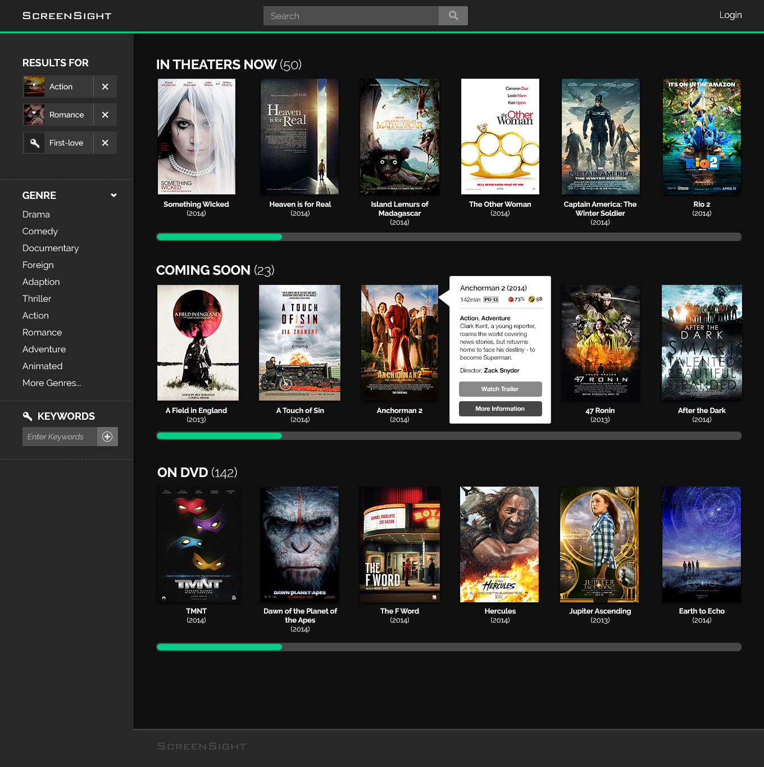Click the Coming Soon scroll bar
The width and height of the screenshot is (764, 767).
pyautogui.click(x=449, y=436)
